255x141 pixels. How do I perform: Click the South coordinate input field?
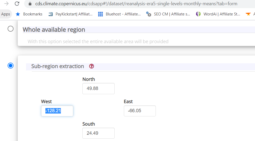click(x=98, y=133)
